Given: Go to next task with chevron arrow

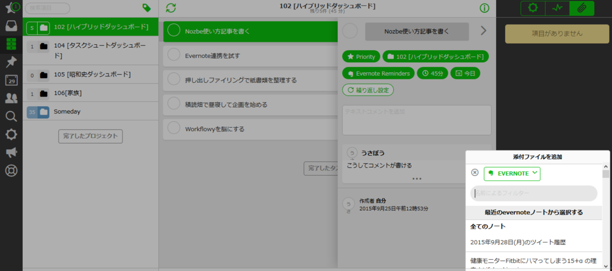Looking at the screenshot, I should (x=484, y=31).
